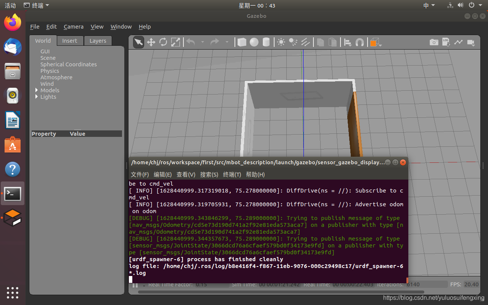Open Firefox from the dock

(13, 22)
